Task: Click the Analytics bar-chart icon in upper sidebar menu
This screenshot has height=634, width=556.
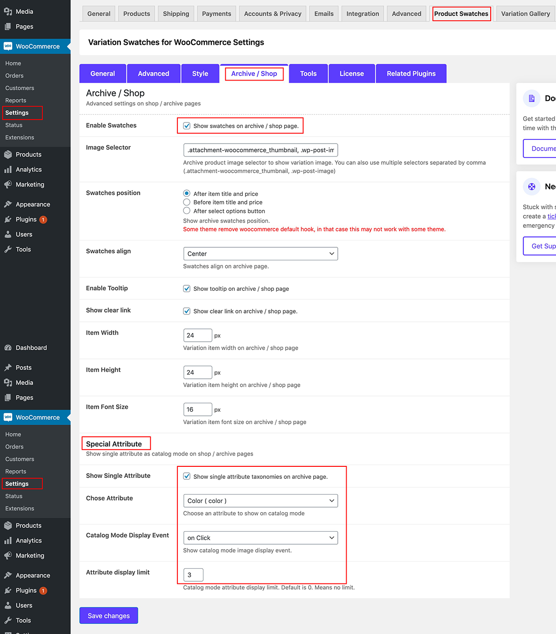Action: (x=8, y=169)
